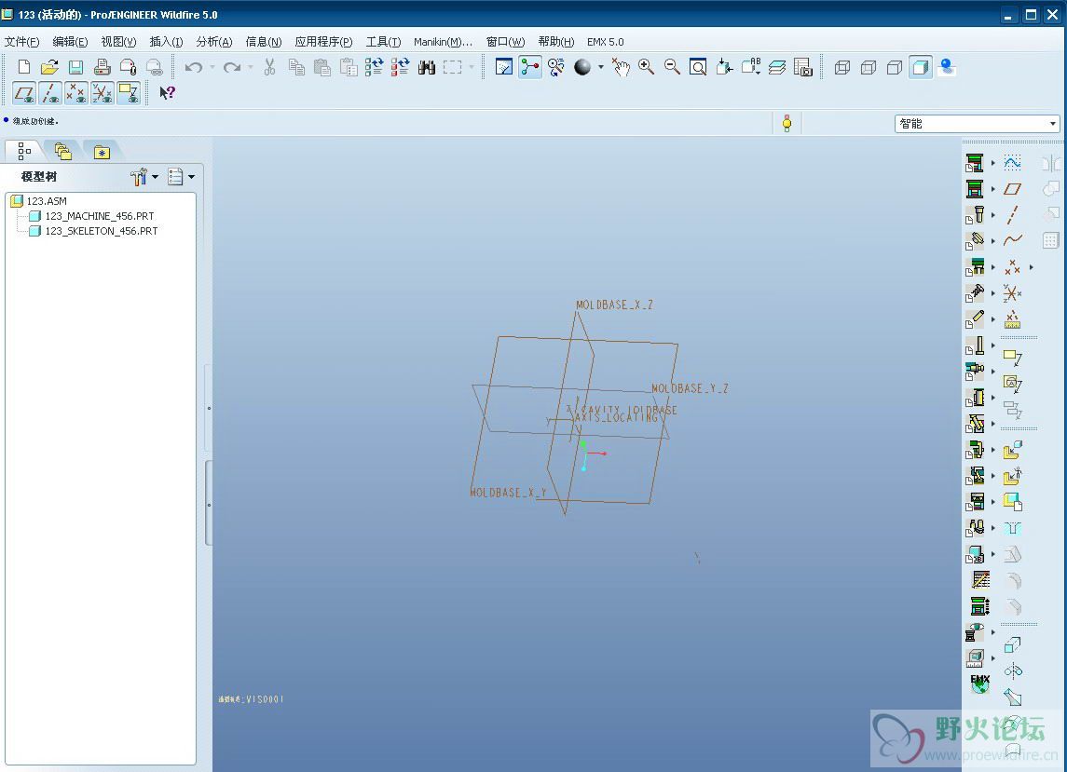This screenshot has width=1067, height=772.
Task: Open the appearance gallery color sphere
Action: [582, 67]
